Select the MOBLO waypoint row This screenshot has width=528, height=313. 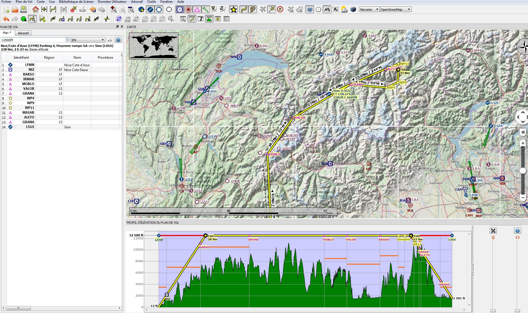point(28,84)
